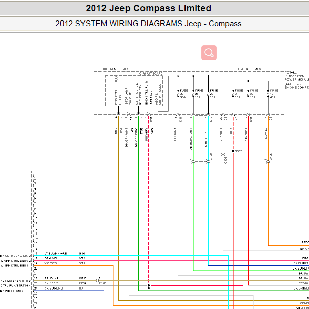Click 'DK BLU/ORG' on pin 24 row
Viewport: 309px width, 309px height.
pos(53,289)
